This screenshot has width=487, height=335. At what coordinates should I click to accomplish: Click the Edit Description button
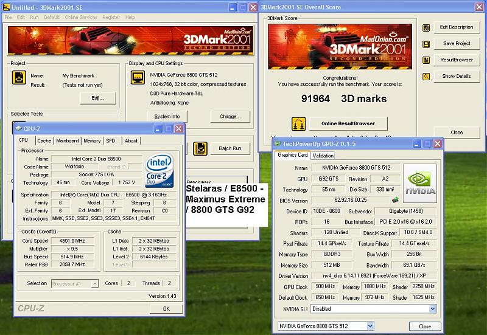pos(457,27)
